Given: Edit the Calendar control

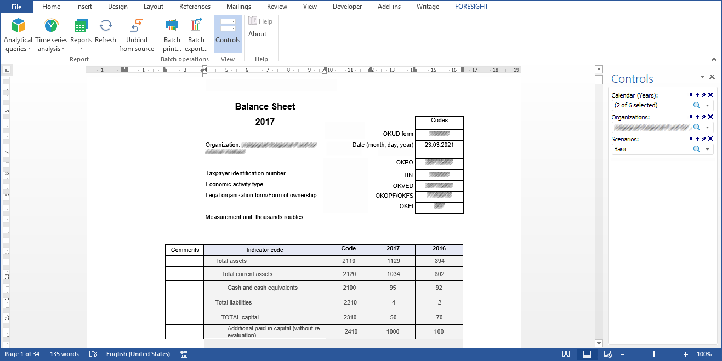Looking at the screenshot, I should [x=704, y=95].
